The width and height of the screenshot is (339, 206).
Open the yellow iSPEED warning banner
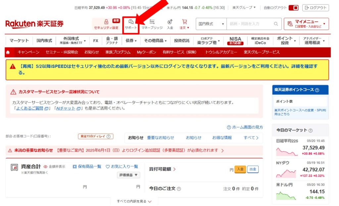tap(167, 70)
